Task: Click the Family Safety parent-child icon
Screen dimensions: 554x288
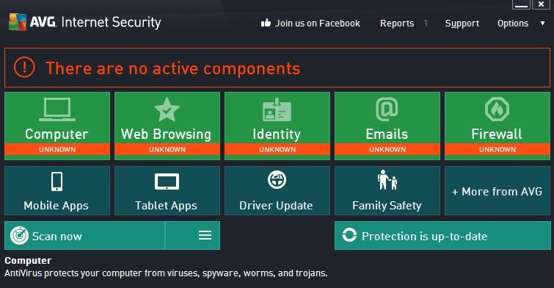Action: tap(387, 180)
